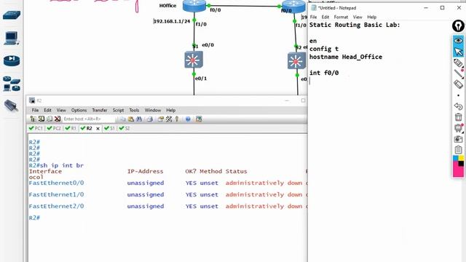Screen dimensions: 466x262
Task: Open Notepad View menu
Action: (358, 17)
